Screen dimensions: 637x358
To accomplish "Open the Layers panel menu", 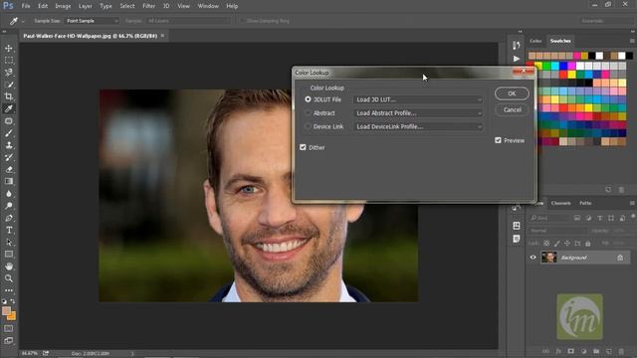I will [632, 203].
